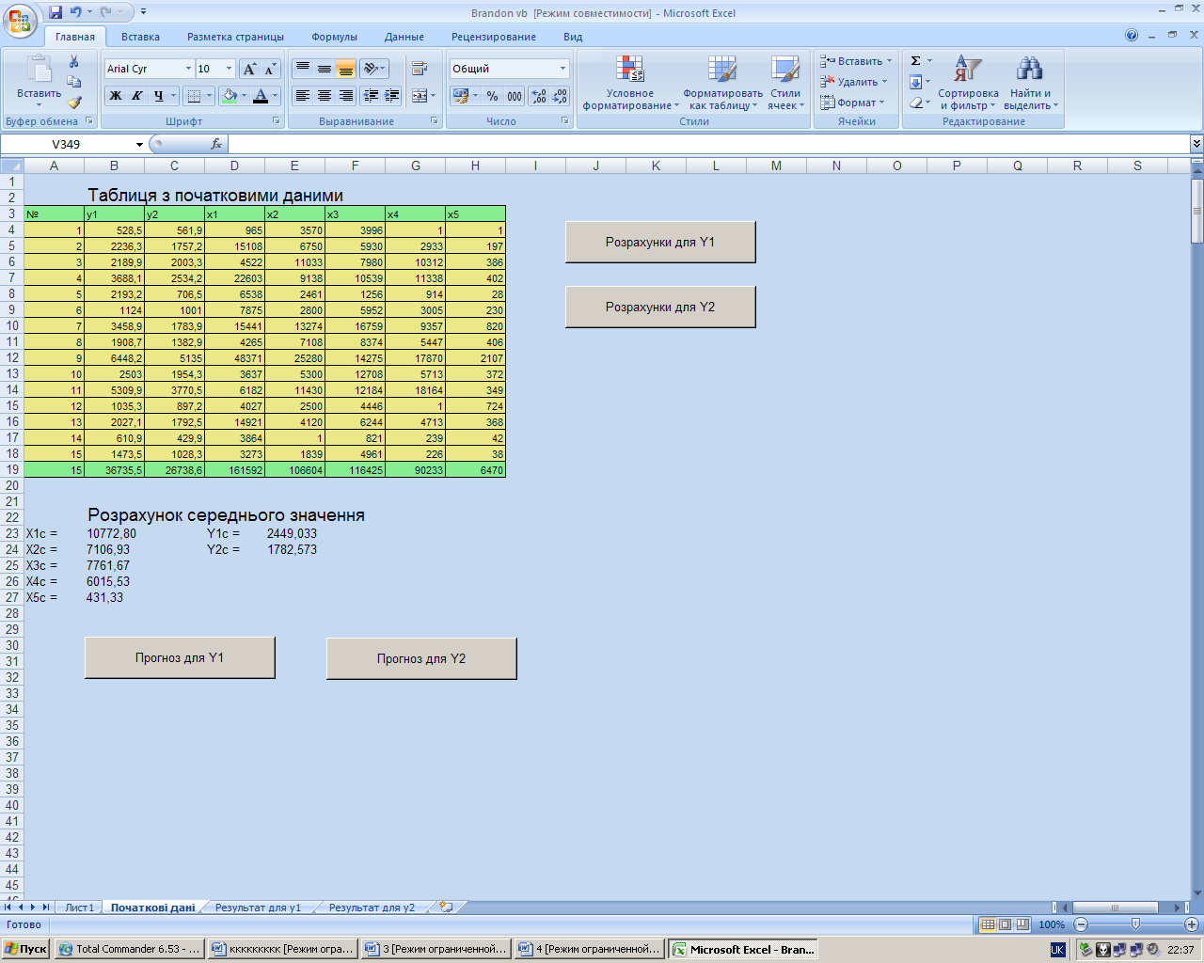Expand the font name dropdown

(187, 69)
